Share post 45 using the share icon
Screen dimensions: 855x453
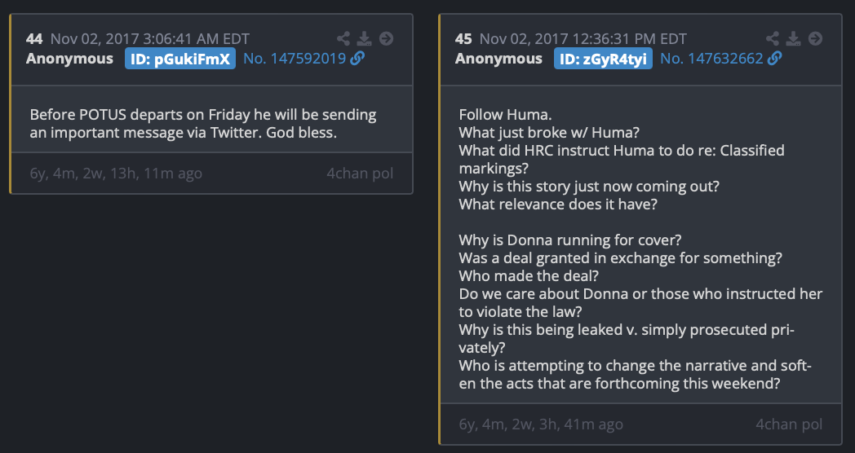[773, 38]
